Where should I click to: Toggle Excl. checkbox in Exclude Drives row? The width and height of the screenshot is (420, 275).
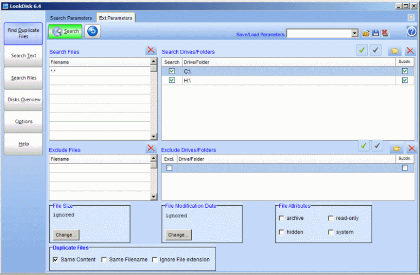click(x=169, y=168)
